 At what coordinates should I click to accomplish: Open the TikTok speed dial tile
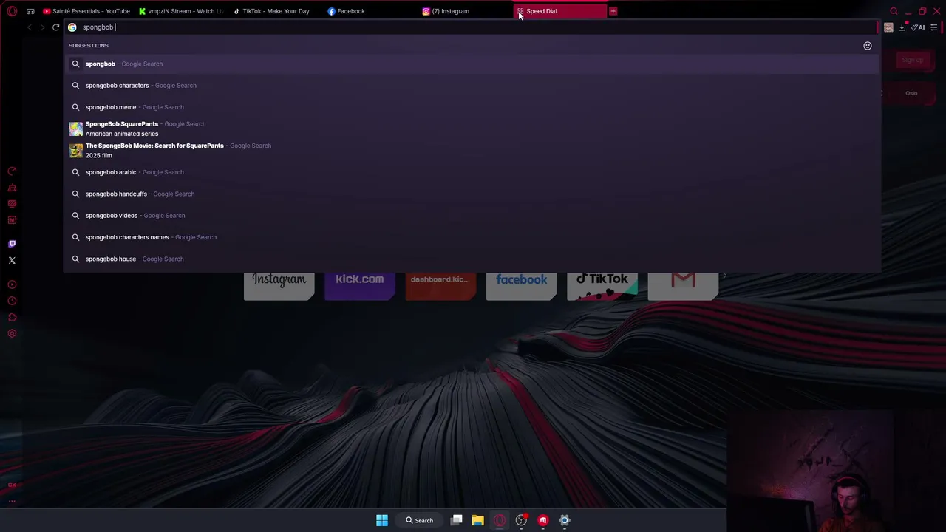pyautogui.click(x=602, y=285)
